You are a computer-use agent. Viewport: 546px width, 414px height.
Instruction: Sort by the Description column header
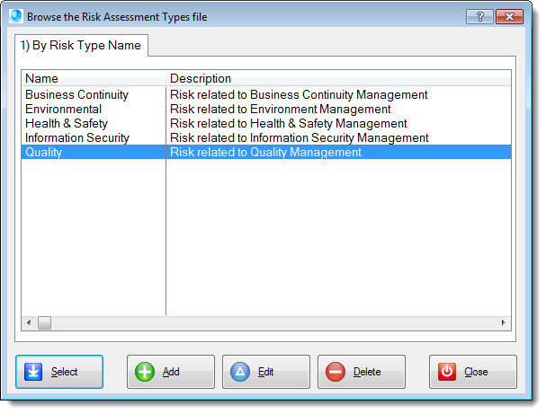(x=338, y=79)
